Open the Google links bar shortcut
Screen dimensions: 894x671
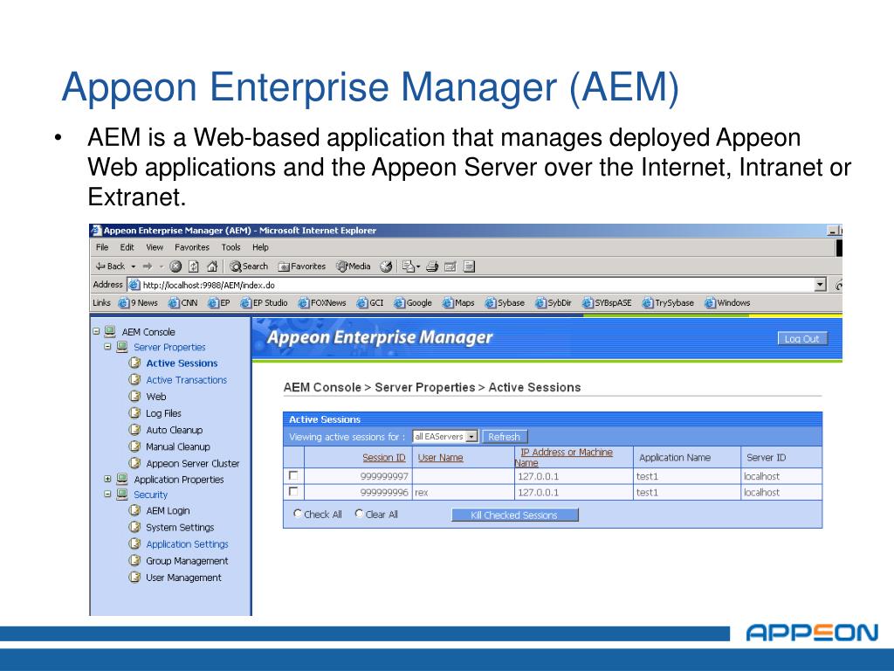(x=413, y=303)
